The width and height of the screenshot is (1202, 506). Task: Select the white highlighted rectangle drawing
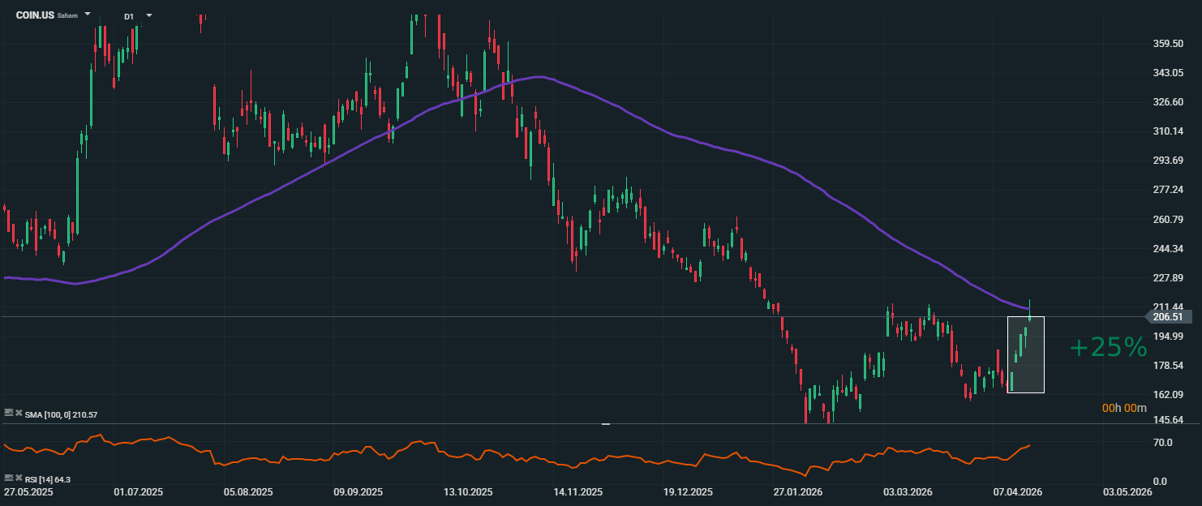tap(1025, 355)
